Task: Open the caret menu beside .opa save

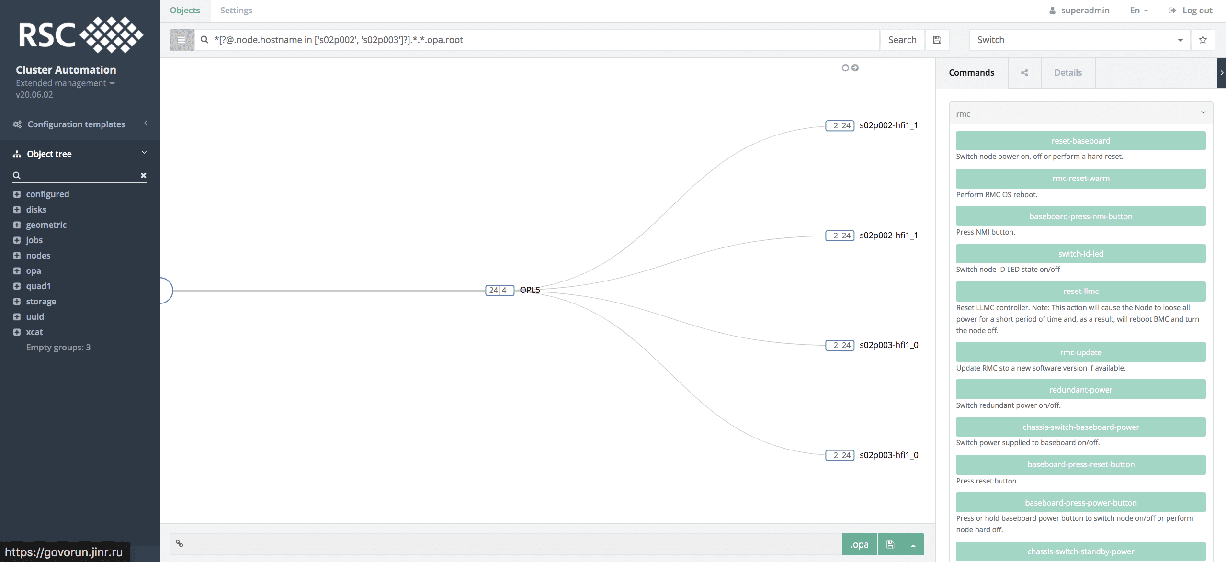Action: coord(913,545)
